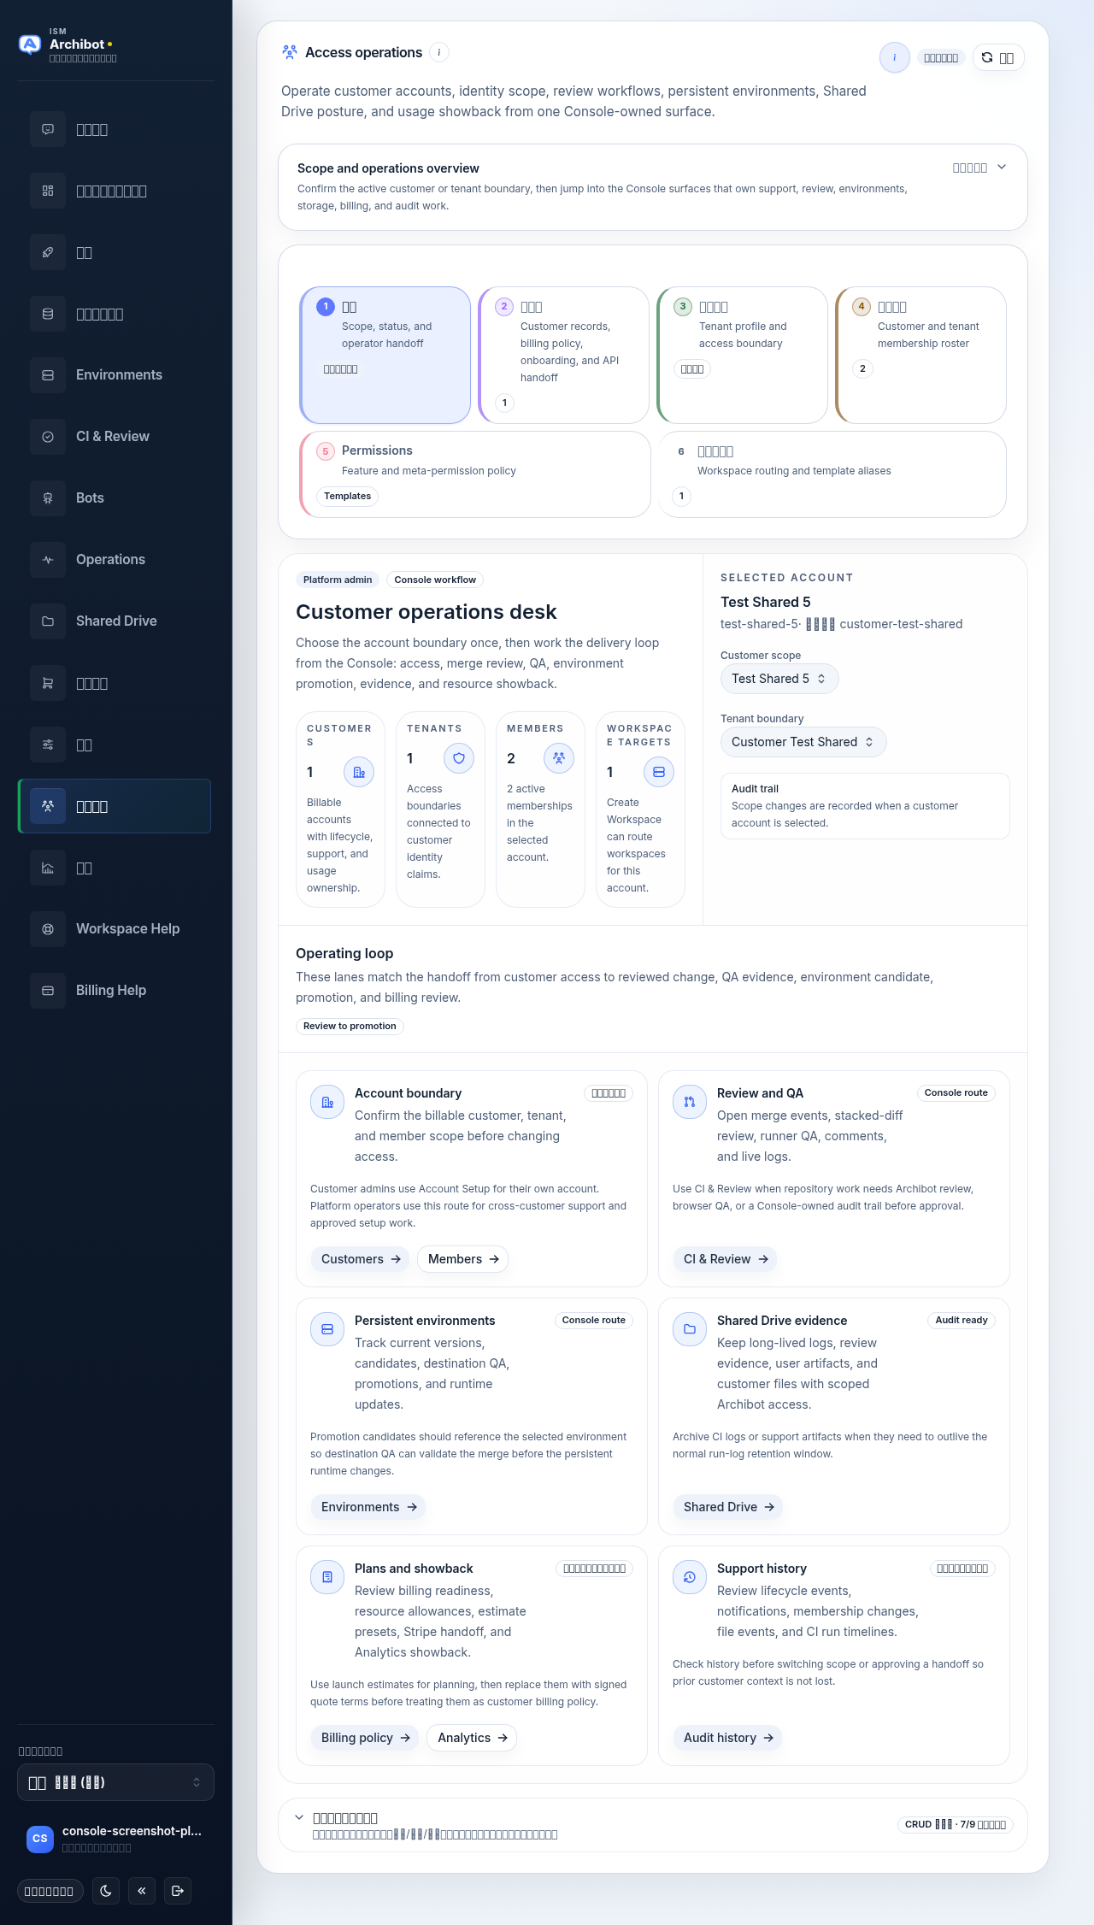Click the Analytics button
The image size is (1094, 1925).
[473, 1738]
